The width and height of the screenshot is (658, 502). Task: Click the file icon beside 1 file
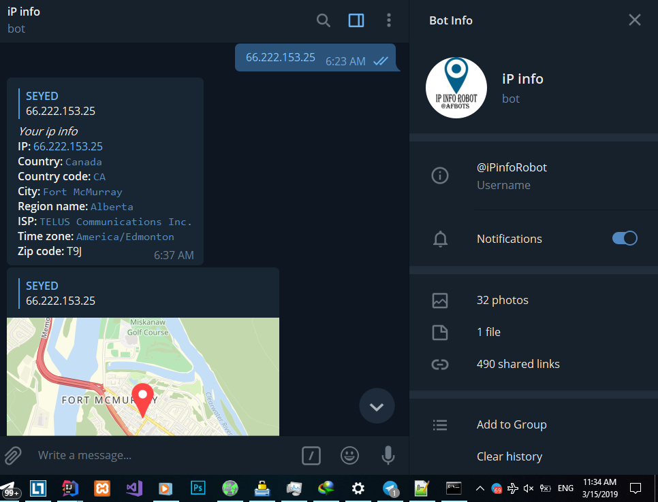440,333
